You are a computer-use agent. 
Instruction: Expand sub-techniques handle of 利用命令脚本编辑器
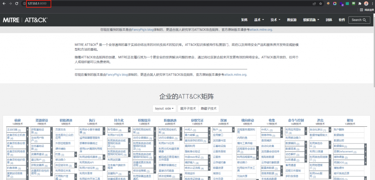[105, 131]
